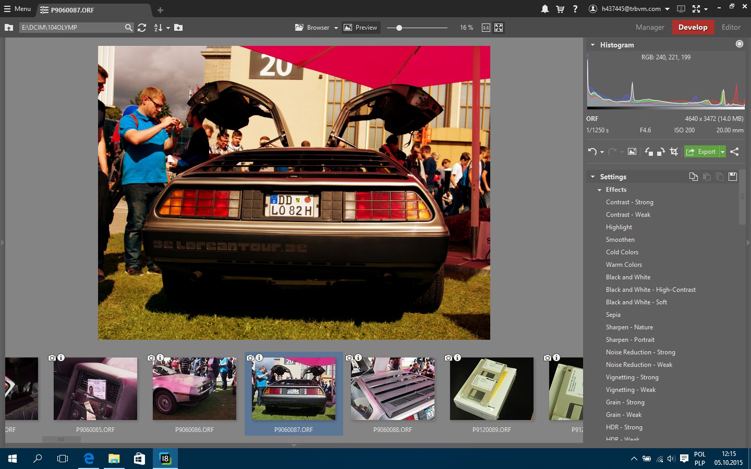Open the main Menu
Viewport: 751px width, 469px height.
click(x=17, y=9)
